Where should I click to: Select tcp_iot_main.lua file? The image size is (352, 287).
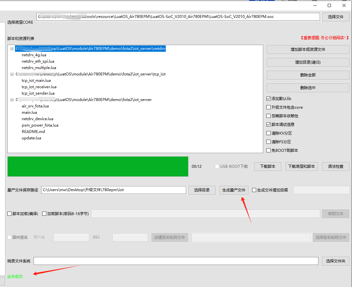(x=36, y=81)
